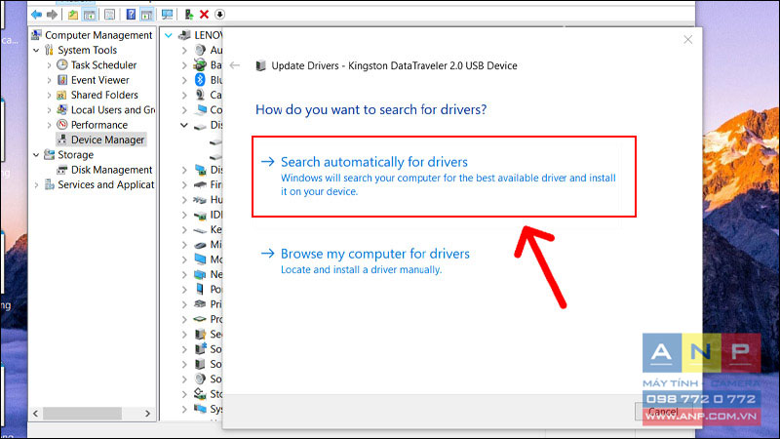This screenshot has width=780, height=439.
Task: Expand the Local Users and Groups node
Action: coord(49,110)
